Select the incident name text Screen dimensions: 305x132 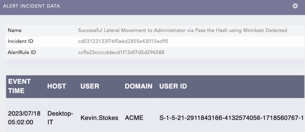point(183,30)
